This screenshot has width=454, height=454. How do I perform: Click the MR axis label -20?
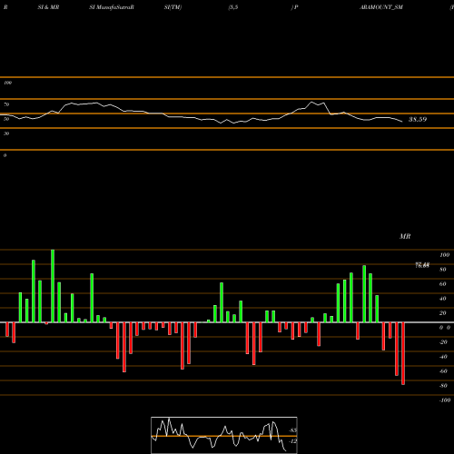[x=443, y=342]
